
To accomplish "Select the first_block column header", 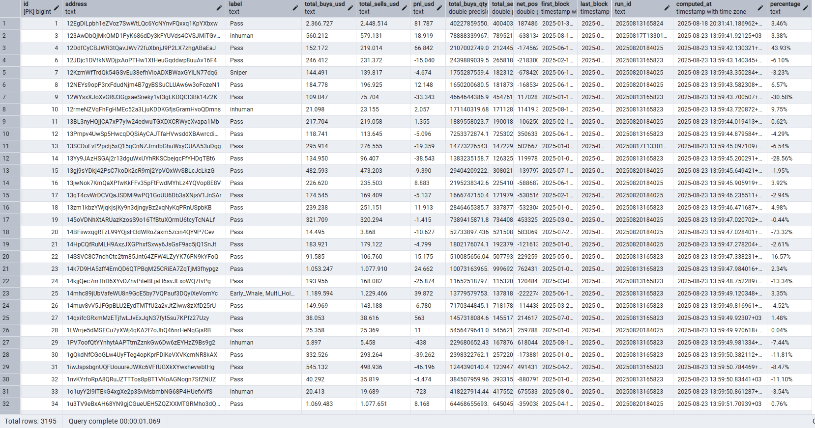I will [558, 8].
